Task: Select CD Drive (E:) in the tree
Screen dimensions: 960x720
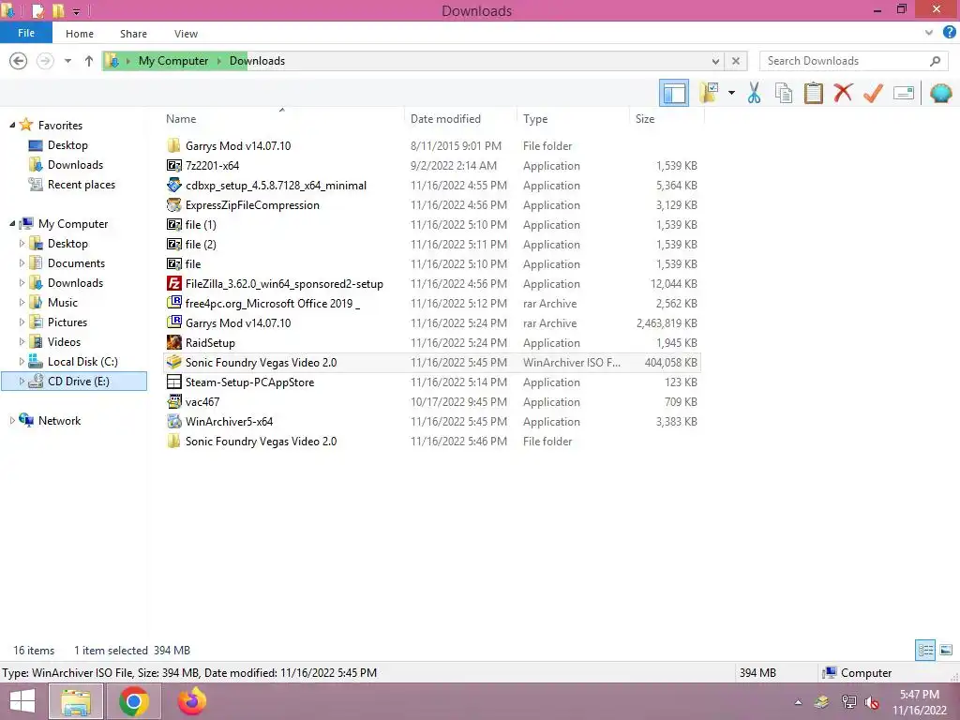Action: pyautogui.click(x=74, y=381)
